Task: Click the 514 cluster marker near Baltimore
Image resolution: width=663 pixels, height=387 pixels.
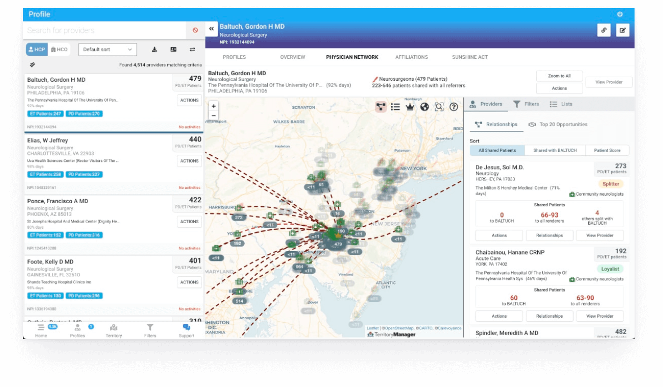Action: click(239, 301)
